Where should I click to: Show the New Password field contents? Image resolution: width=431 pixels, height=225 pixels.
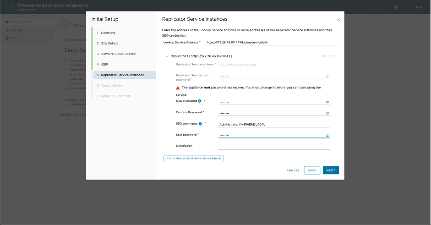[x=327, y=102]
